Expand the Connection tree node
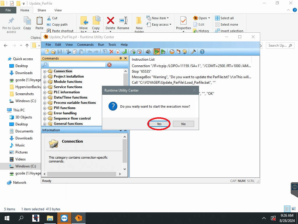The image size is (298, 224). pos(45,71)
